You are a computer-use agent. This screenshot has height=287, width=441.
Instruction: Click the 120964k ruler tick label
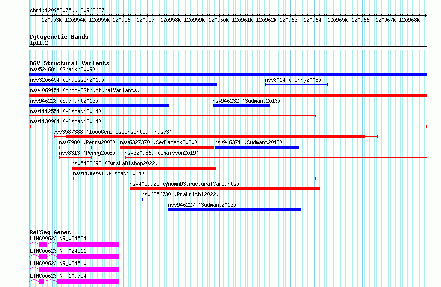tap(314, 20)
